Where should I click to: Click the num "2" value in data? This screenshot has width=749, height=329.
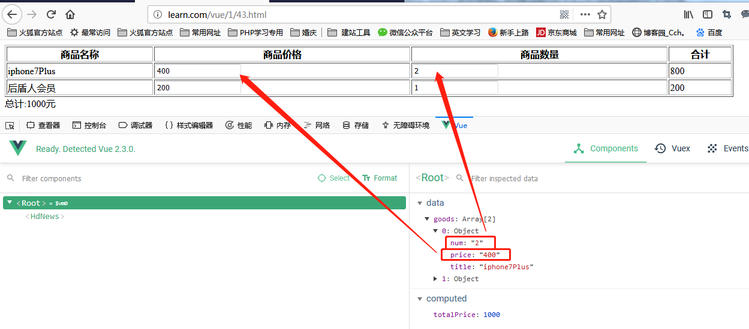click(x=477, y=243)
